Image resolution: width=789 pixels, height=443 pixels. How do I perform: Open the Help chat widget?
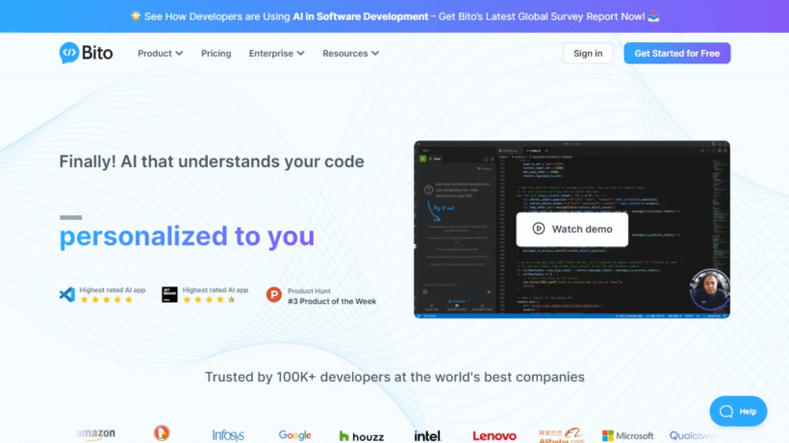(x=738, y=411)
